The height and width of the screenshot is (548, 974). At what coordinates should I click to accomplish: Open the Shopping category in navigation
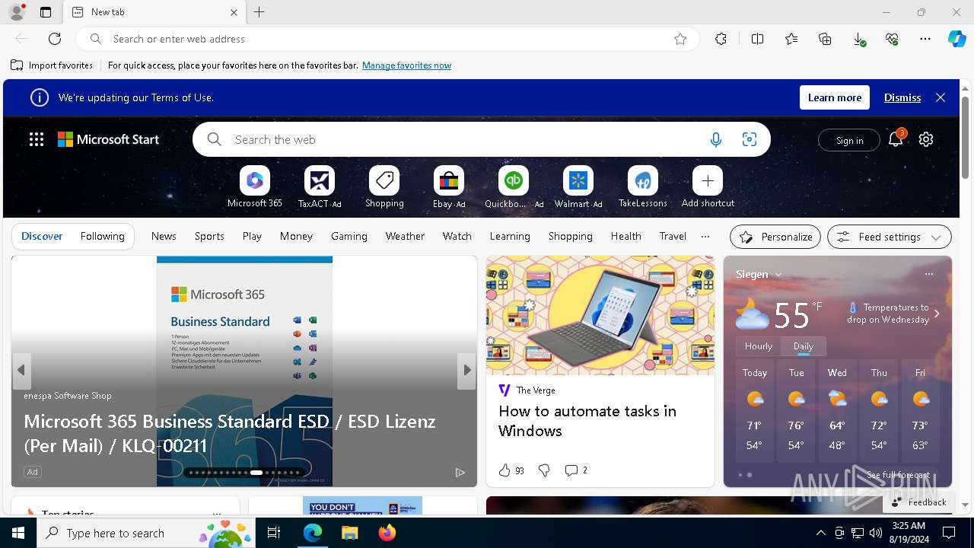click(570, 237)
